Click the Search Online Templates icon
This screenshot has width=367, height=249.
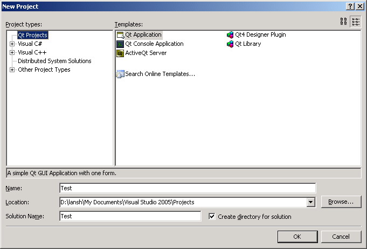120,74
